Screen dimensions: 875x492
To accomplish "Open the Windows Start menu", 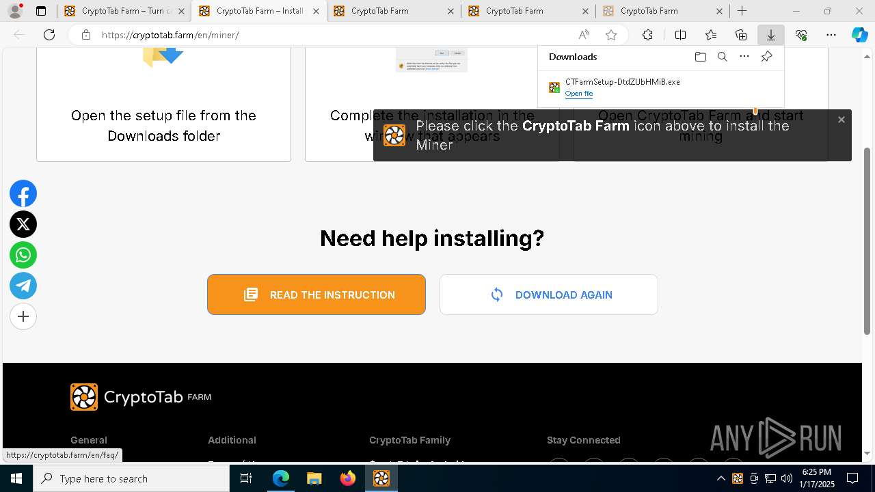I will coord(16,478).
